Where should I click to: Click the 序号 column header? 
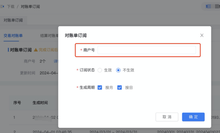17,103
